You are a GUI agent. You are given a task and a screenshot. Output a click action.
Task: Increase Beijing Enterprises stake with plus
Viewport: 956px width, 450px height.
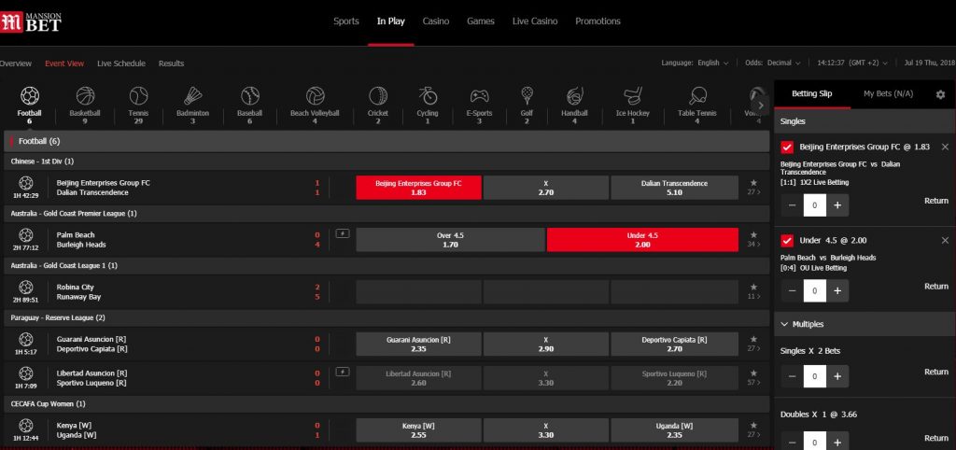[x=837, y=205]
